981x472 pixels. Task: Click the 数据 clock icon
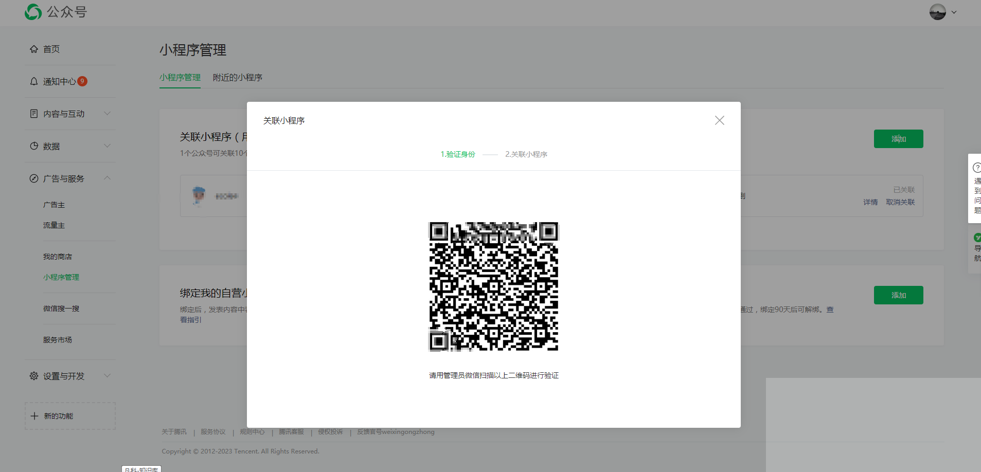pos(34,146)
